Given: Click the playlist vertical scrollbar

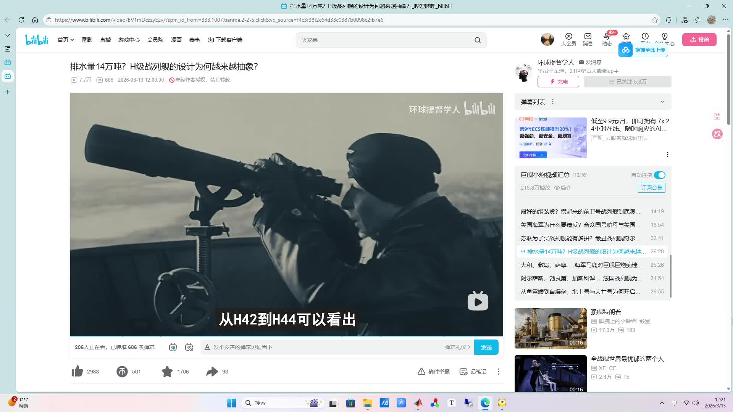Looking at the screenshot, I should click(x=670, y=275).
